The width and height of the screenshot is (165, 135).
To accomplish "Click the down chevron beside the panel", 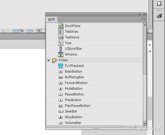I will point(150,45).
